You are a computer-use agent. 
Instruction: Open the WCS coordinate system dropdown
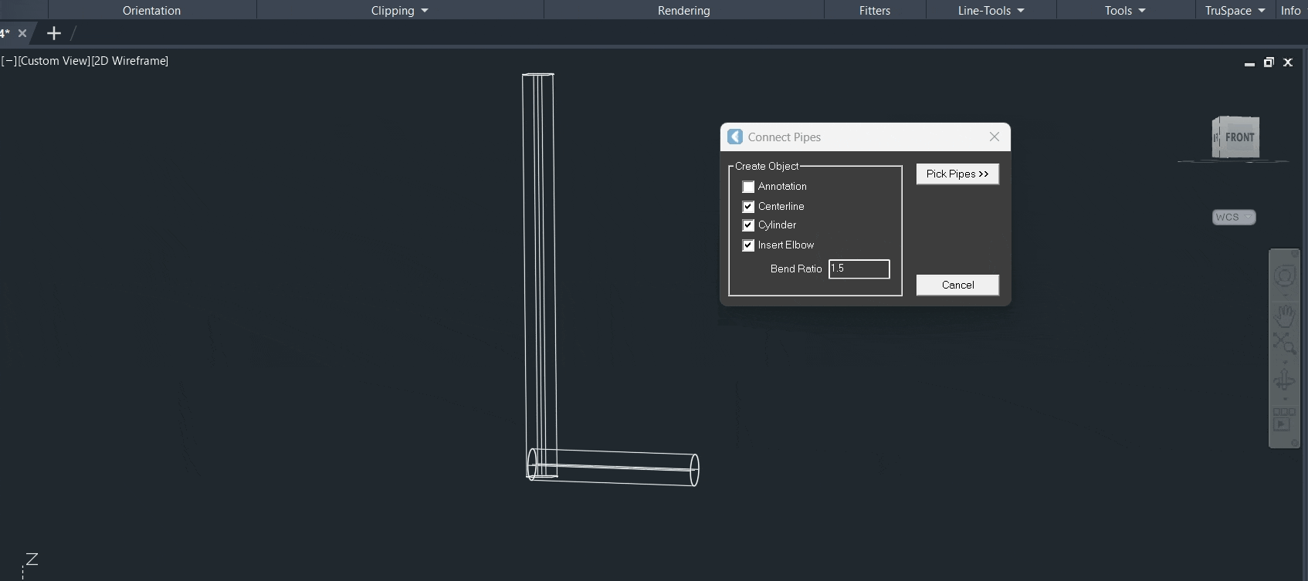click(x=1233, y=217)
